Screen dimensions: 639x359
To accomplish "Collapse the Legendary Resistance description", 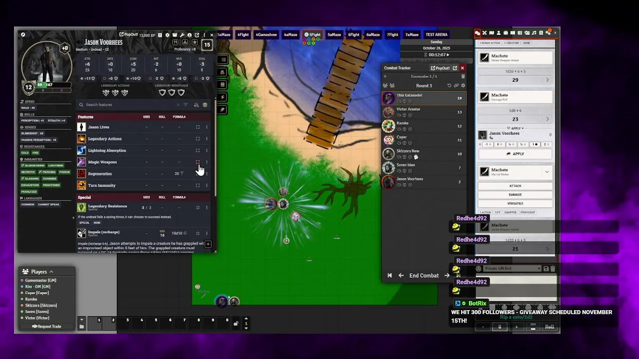I will (x=198, y=207).
